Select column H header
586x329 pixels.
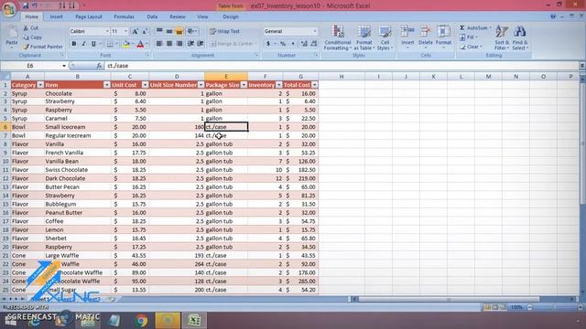pyautogui.click(x=342, y=77)
